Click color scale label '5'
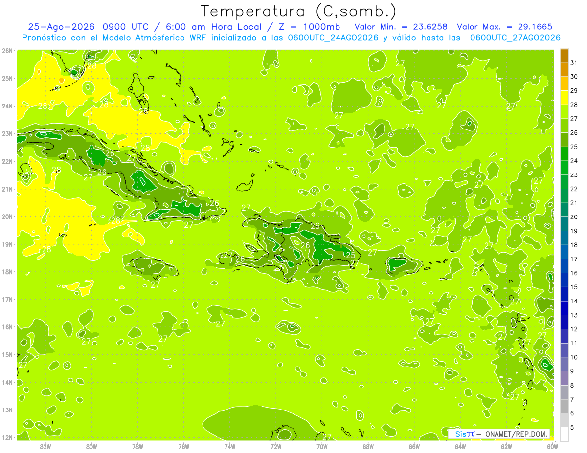This screenshot has height=453, width=587. click(572, 427)
